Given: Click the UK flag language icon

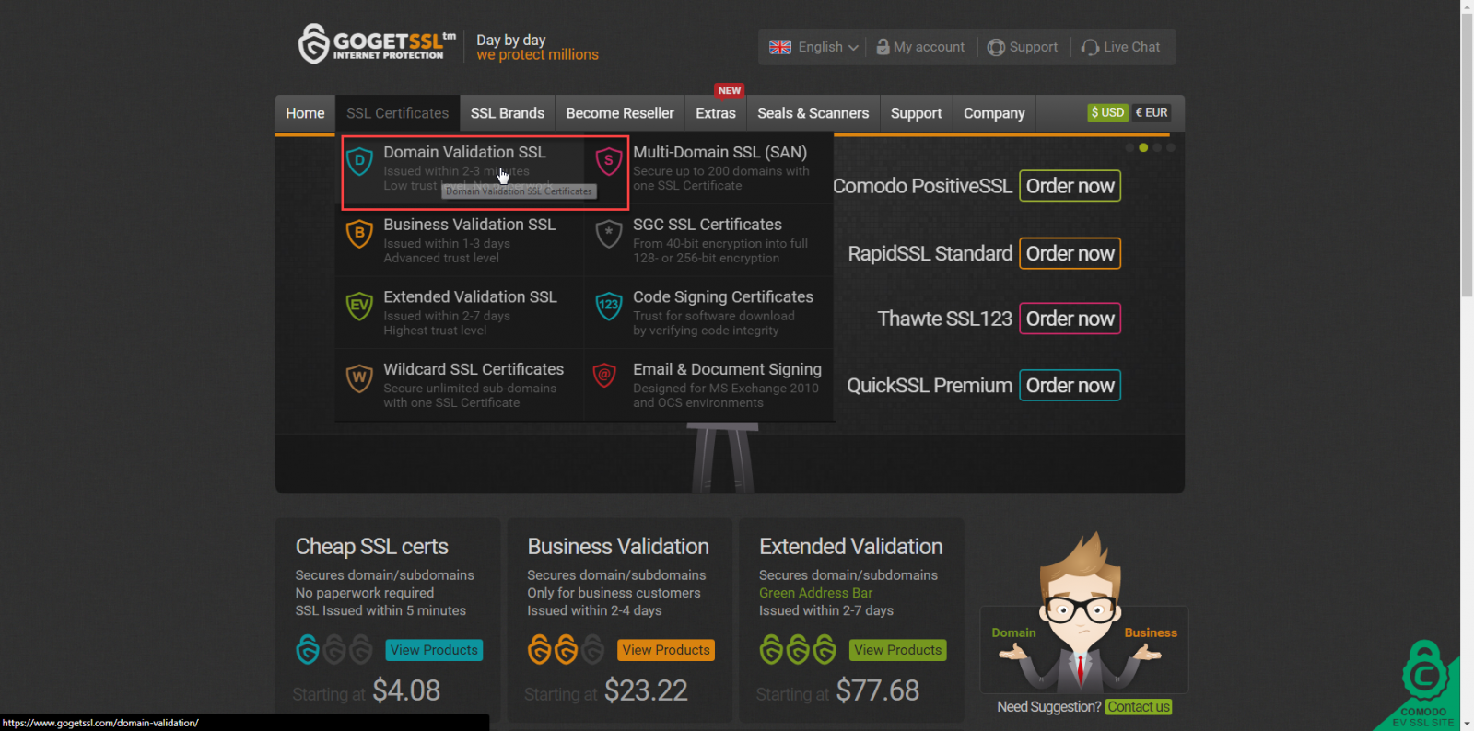Looking at the screenshot, I should (780, 47).
